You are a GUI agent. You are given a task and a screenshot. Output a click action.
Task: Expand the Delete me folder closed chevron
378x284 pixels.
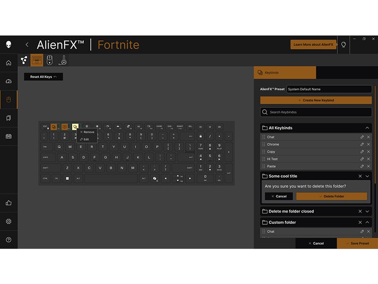tap(367, 211)
